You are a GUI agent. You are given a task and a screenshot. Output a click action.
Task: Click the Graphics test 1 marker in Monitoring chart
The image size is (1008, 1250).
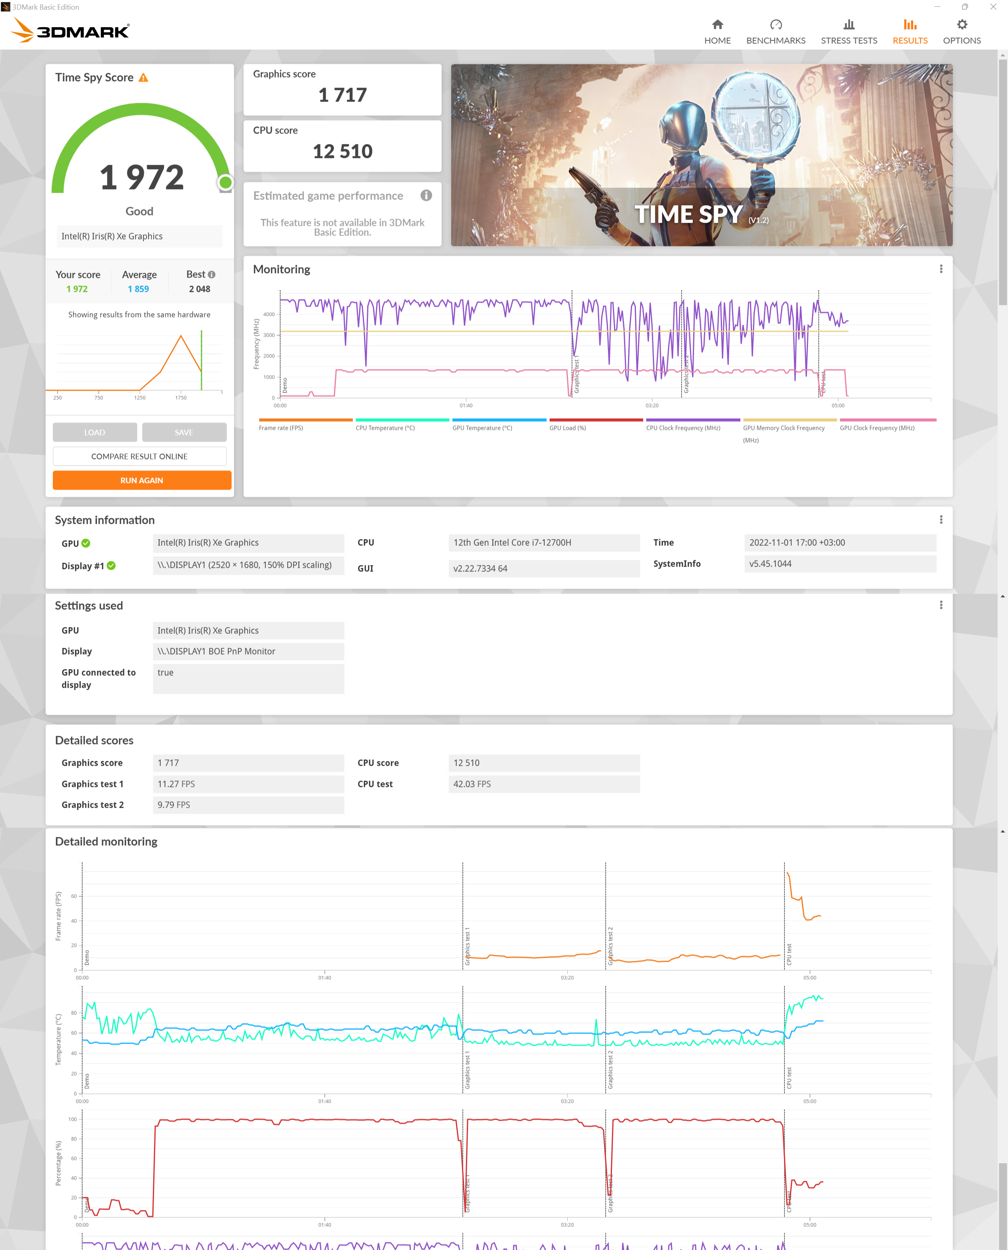(576, 374)
